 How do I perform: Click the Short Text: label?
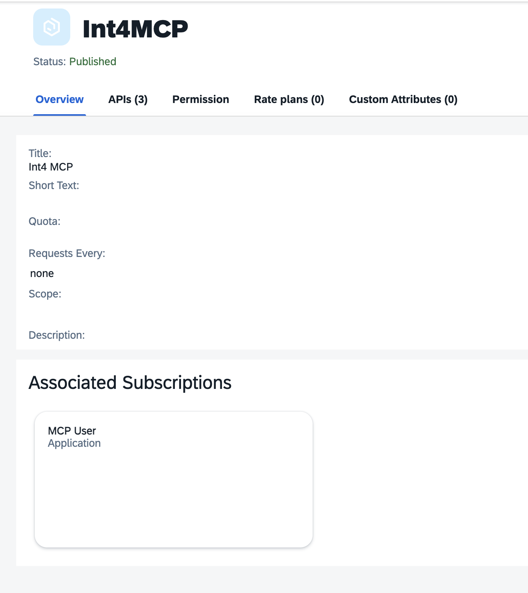[54, 186]
